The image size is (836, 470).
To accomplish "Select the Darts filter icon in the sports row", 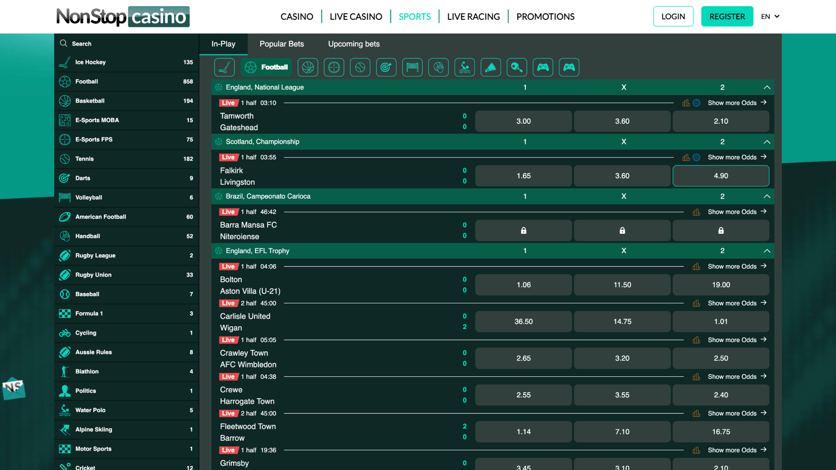I will (x=386, y=67).
